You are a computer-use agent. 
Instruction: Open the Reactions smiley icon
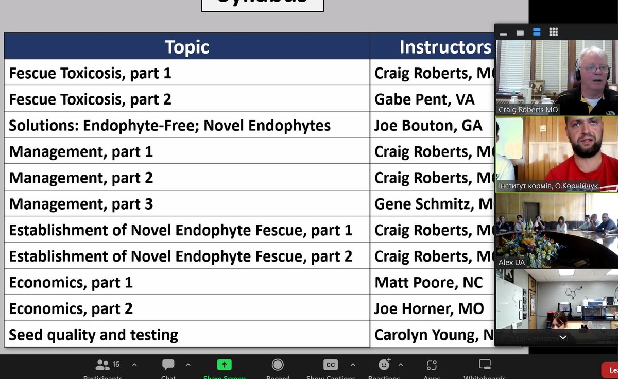(384, 365)
